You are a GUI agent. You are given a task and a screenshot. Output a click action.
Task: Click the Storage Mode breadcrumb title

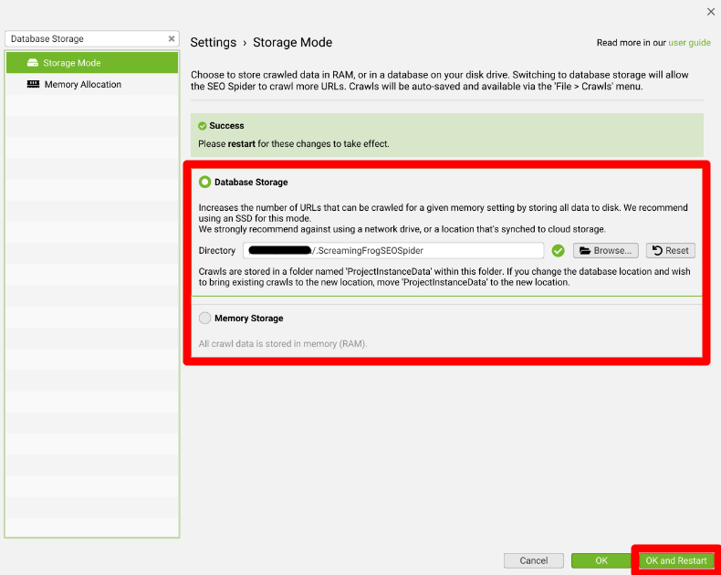click(292, 43)
